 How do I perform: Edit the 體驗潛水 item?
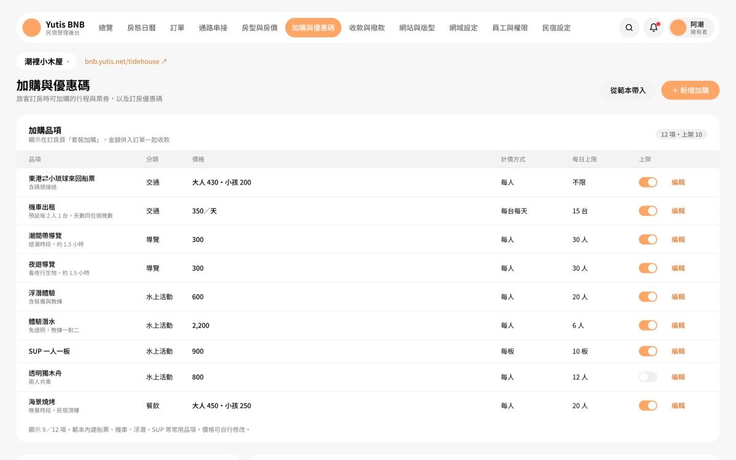tap(678, 325)
